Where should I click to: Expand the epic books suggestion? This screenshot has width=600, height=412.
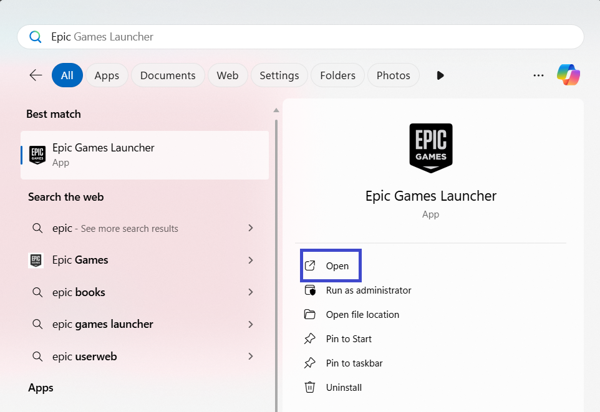(250, 292)
